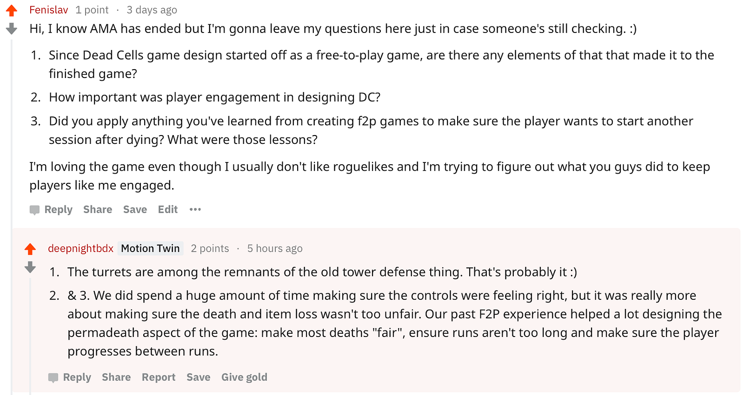Click the Motion Twin flair tag
The width and height of the screenshot is (744, 395).
(x=150, y=248)
